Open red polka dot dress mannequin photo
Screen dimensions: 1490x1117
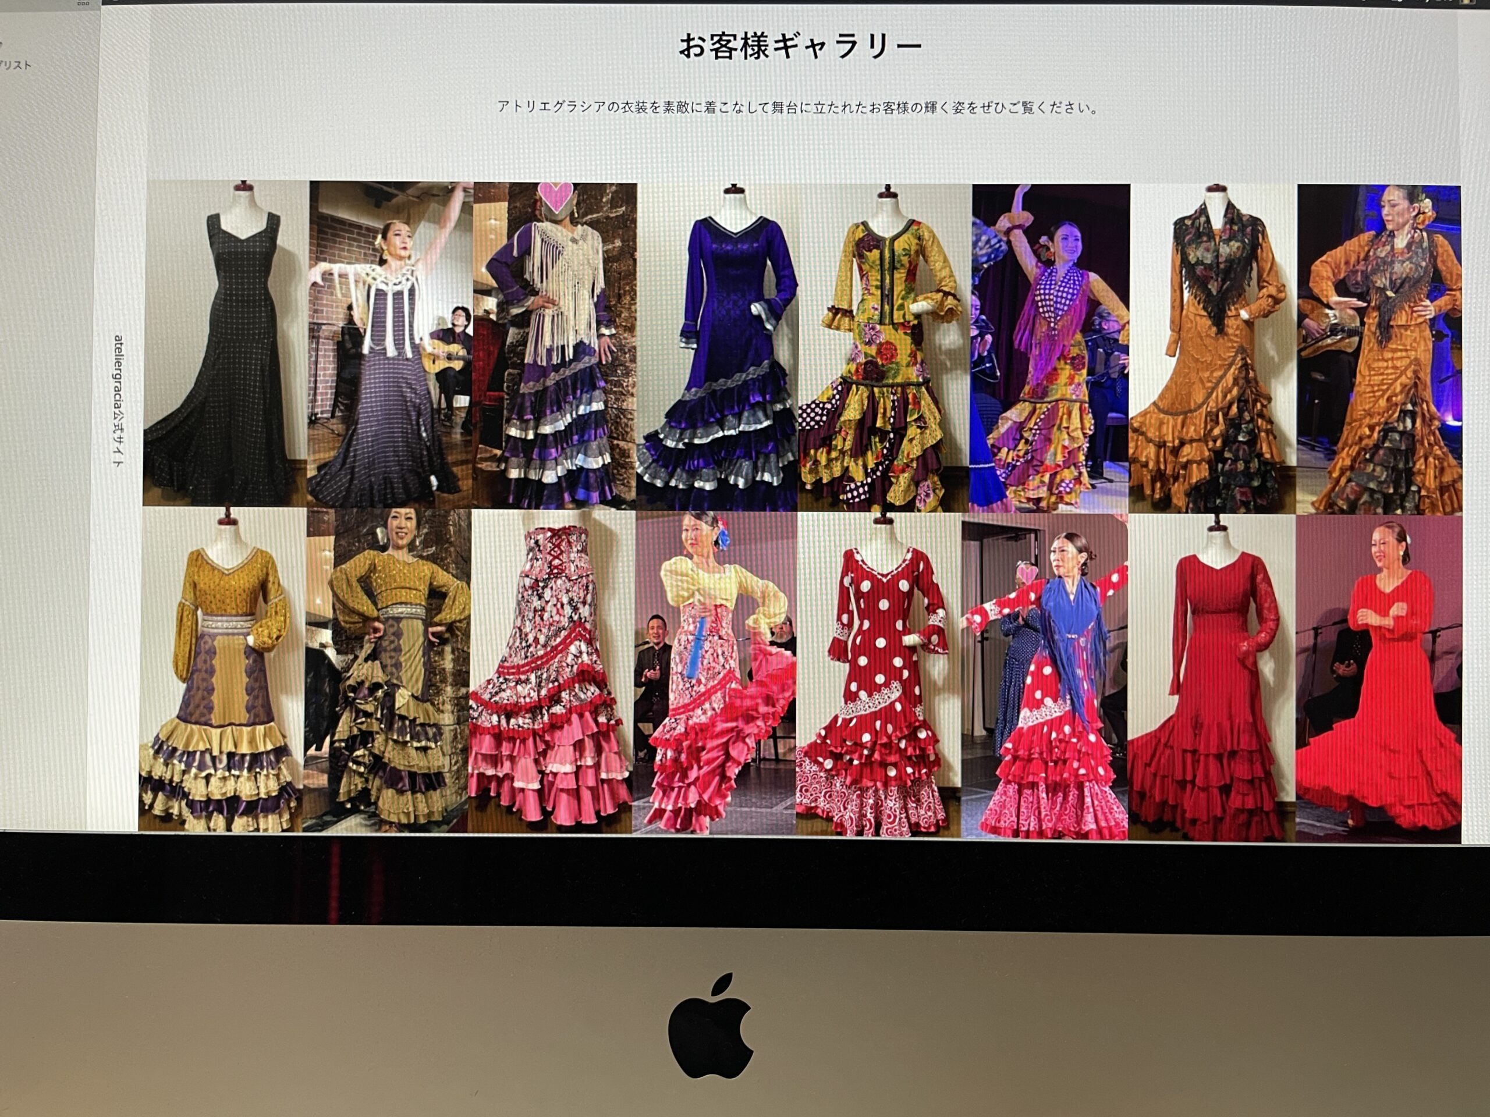[879, 675]
